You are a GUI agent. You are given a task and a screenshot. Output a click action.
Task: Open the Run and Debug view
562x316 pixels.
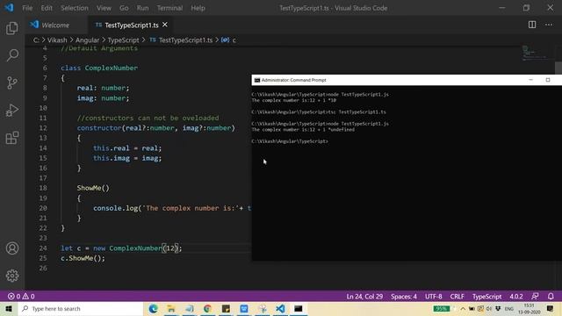click(x=12, y=111)
